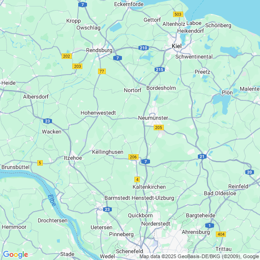Click the A 210 highway shield
260x260 pixels.
click(x=144, y=48)
